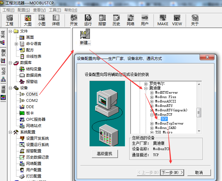
Task: Open 数据词典 data dictionary item
Action: point(34,75)
